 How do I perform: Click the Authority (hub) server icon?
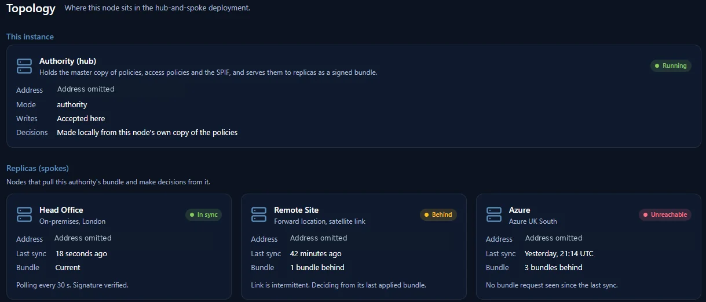(24, 66)
